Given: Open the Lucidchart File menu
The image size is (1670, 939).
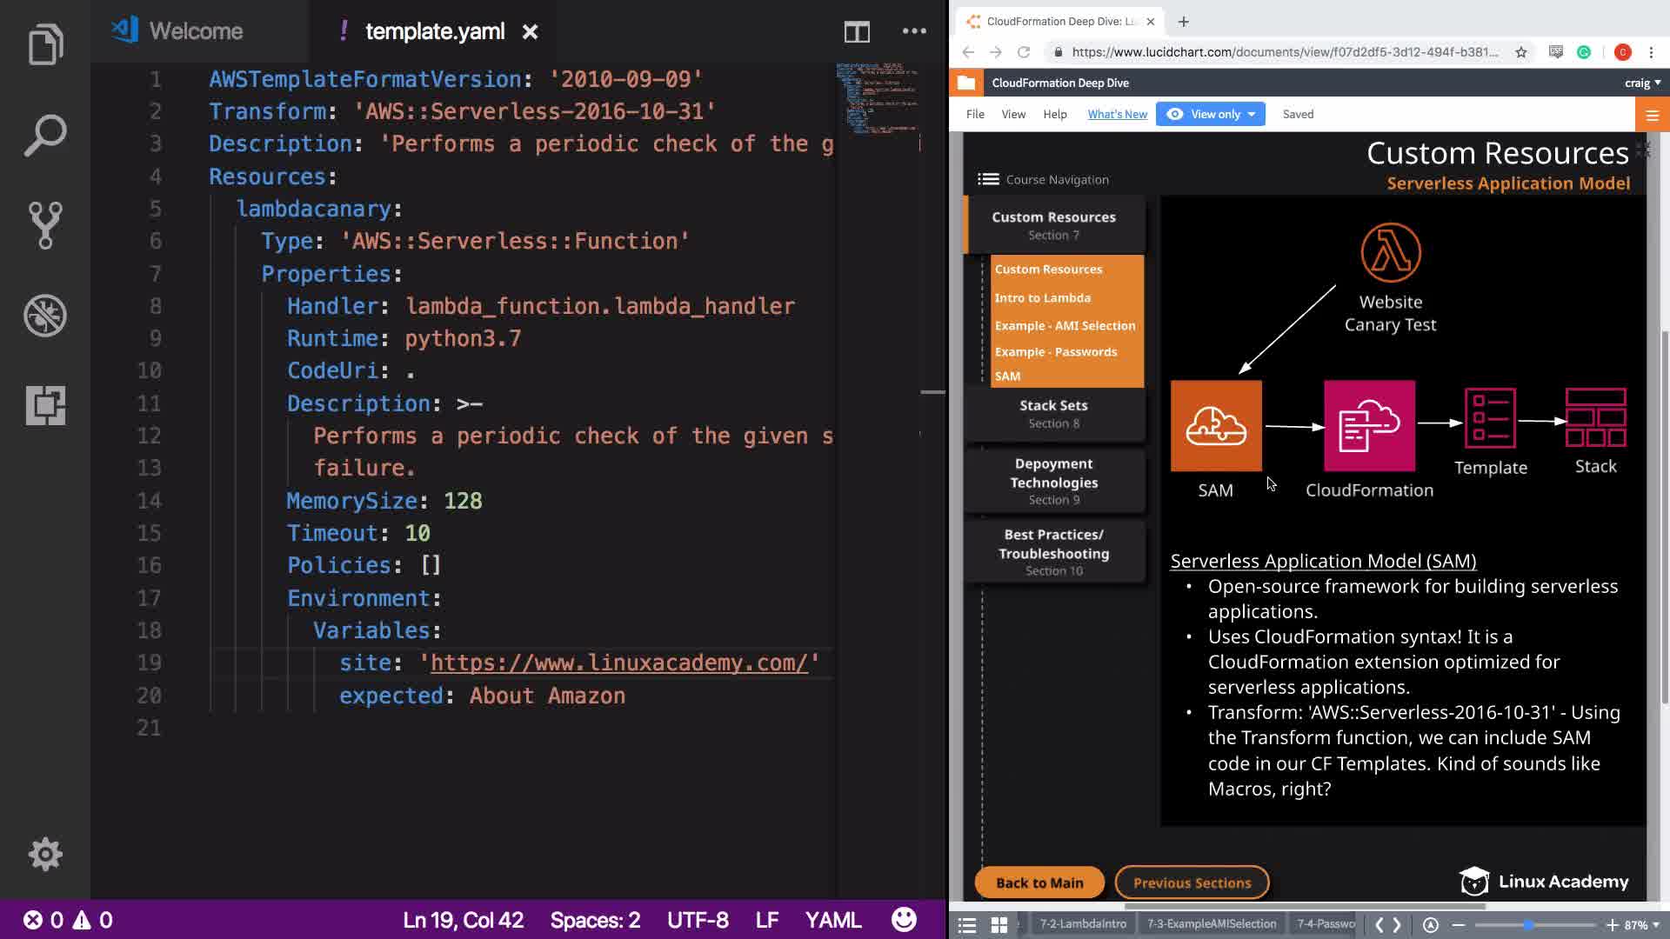Looking at the screenshot, I should tap(975, 114).
